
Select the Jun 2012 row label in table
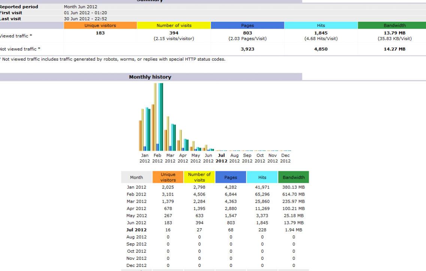136,223
